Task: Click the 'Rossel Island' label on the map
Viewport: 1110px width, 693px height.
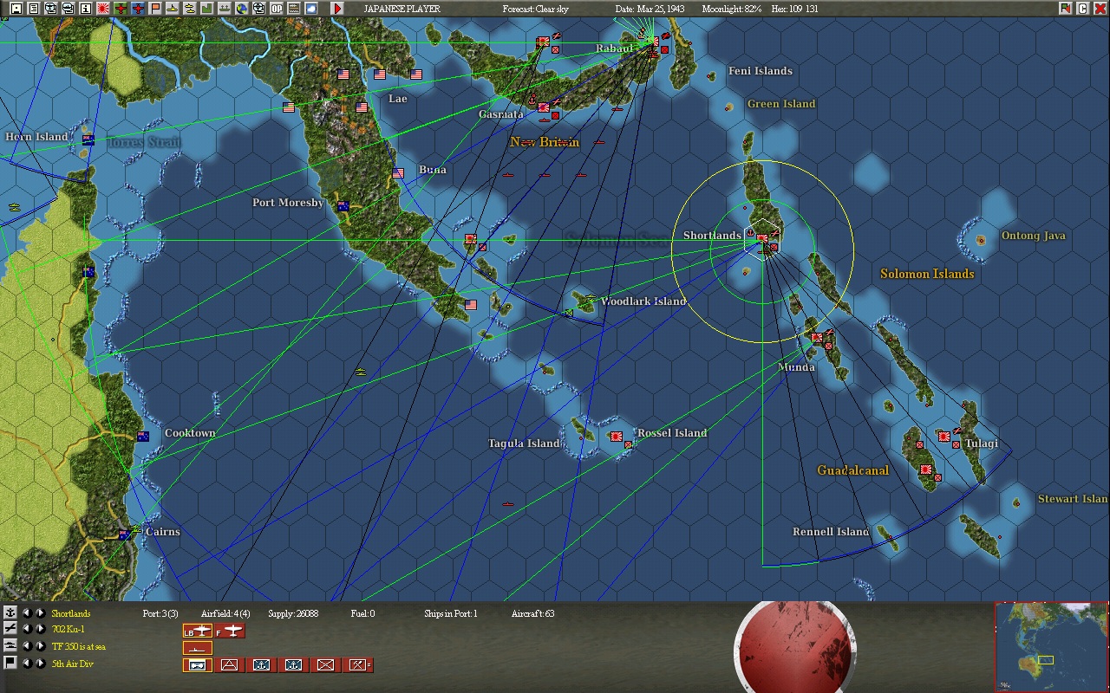Action: coord(672,433)
